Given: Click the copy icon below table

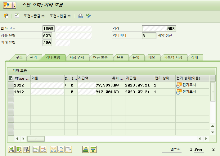Looking at the screenshot, I should pyautogui.click(x=61, y=150).
